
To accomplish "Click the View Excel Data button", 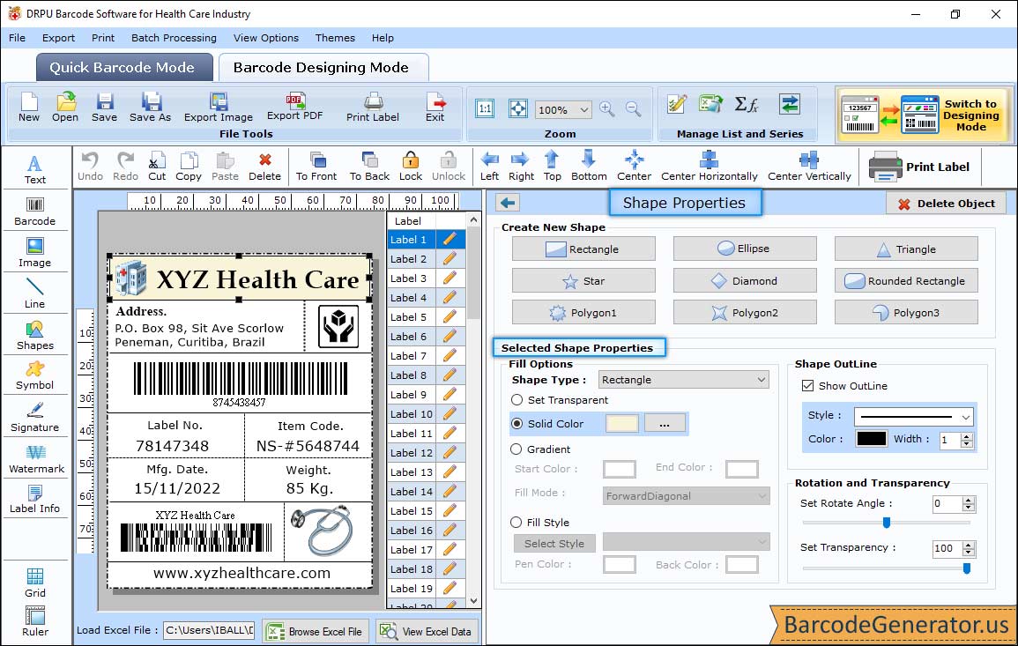I will coord(427,631).
